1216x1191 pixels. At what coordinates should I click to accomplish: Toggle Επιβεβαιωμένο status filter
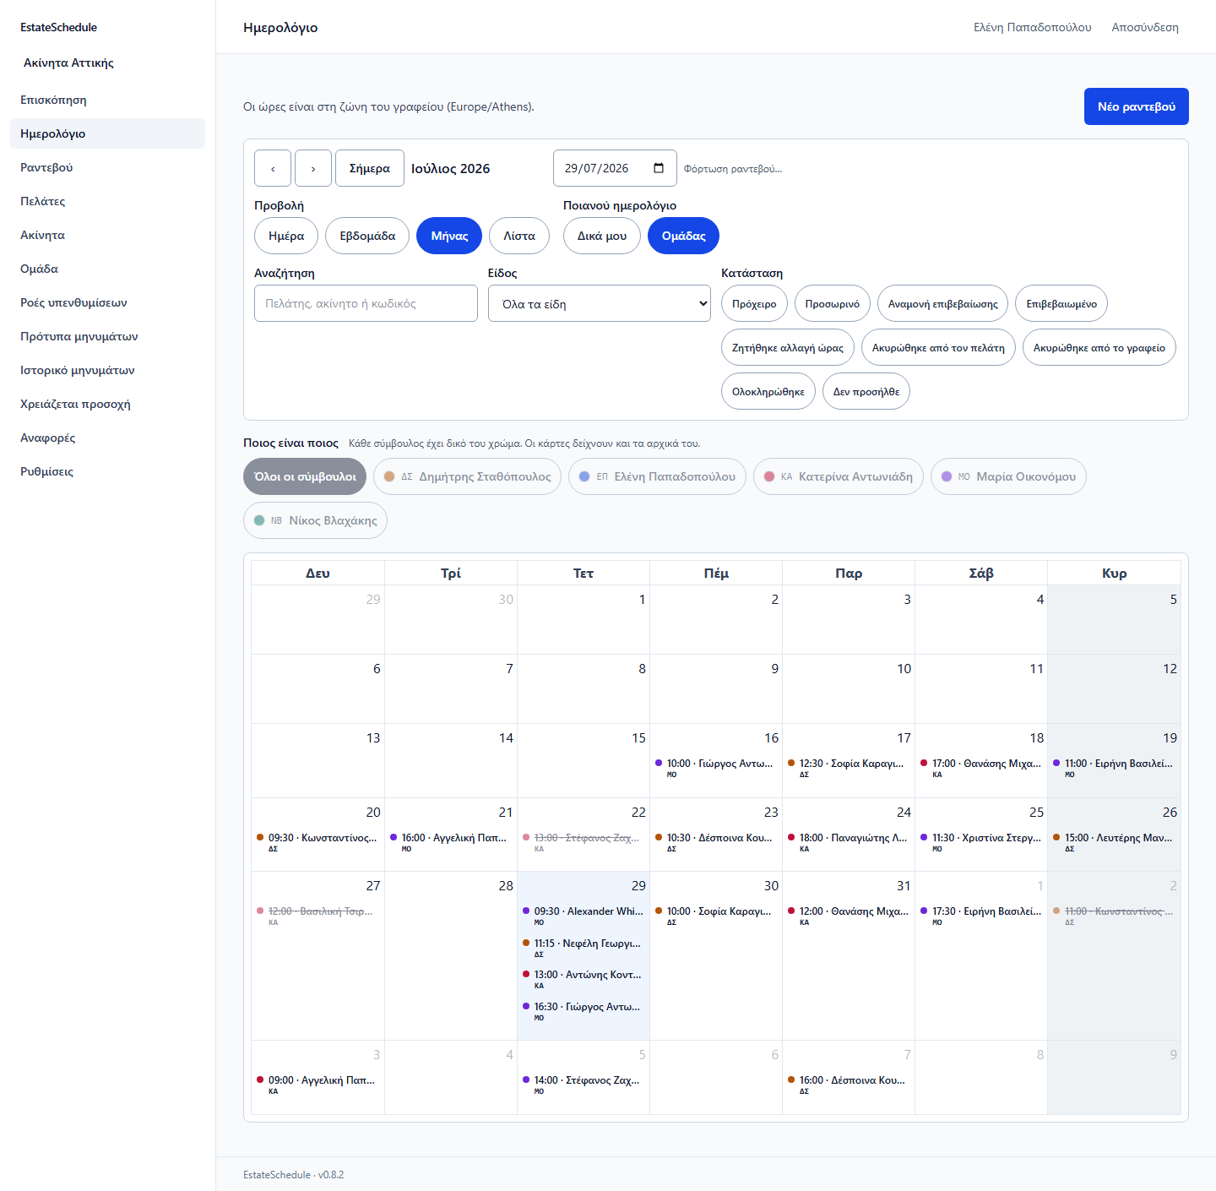click(x=1061, y=303)
